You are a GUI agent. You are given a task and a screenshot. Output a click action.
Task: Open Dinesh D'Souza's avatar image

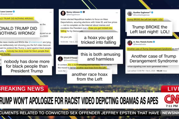point(60,59)
